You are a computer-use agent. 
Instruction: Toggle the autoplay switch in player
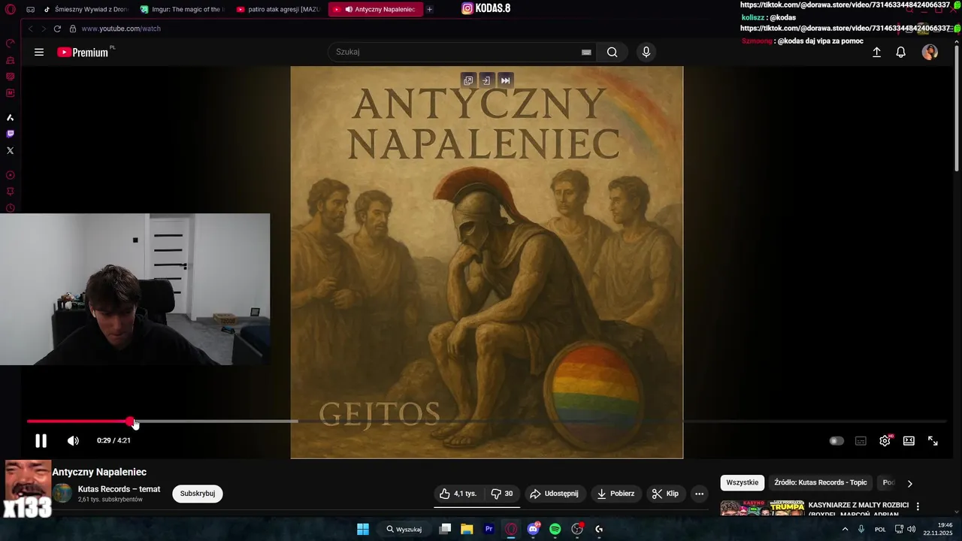click(x=836, y=441)
